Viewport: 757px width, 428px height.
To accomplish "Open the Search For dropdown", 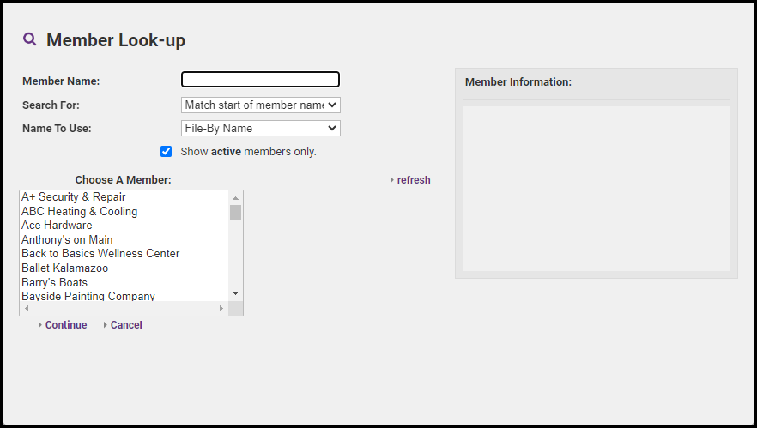I will (x=261, y=105).
